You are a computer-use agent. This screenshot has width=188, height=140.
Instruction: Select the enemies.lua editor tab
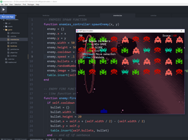coord(117,16)
